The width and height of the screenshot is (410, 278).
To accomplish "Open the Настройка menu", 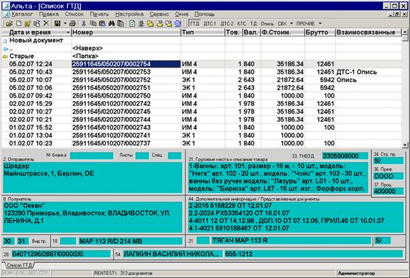I will [x=130, y=14].
